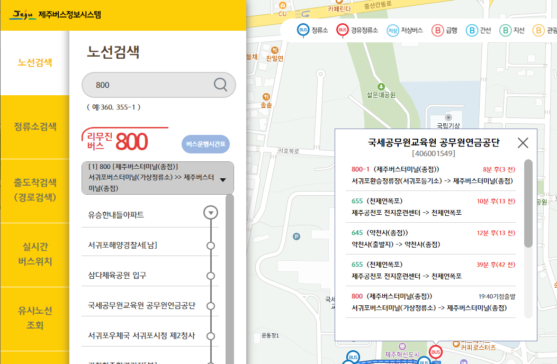Select the 서귀포해양경찰서[남] stop node circle
This screenshot has width=557, height=364.
point(211,245)
